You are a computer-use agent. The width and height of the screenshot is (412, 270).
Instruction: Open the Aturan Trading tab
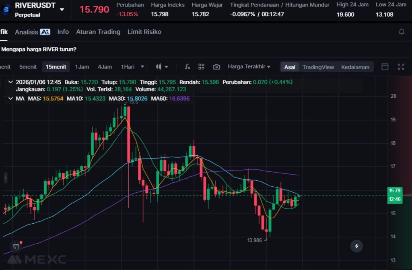(x=98, y=32)
